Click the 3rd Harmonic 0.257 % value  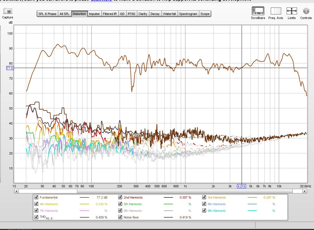click(269, 197)
